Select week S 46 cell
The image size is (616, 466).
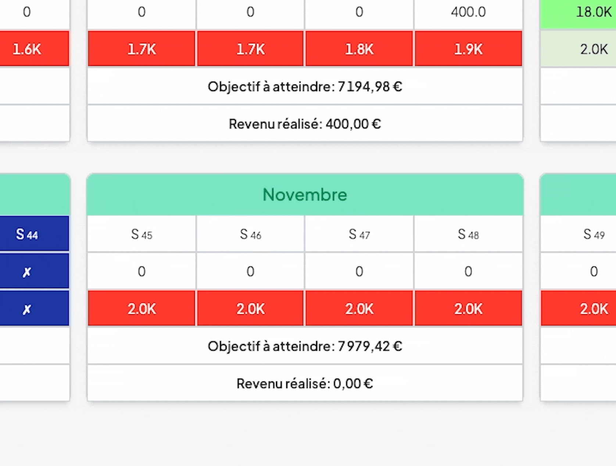250,234
